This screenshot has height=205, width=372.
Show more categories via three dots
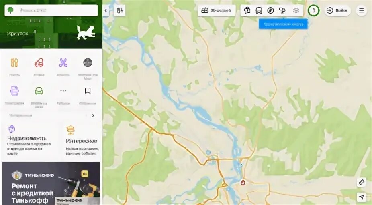[x=63, y=91]
